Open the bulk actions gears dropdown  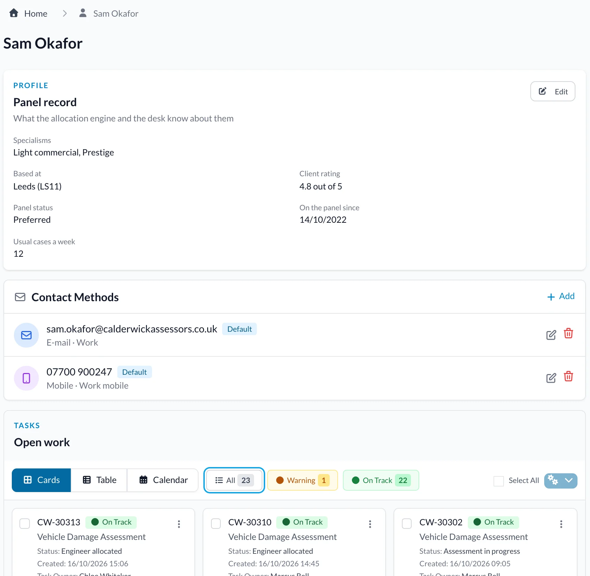pos(560,481)
